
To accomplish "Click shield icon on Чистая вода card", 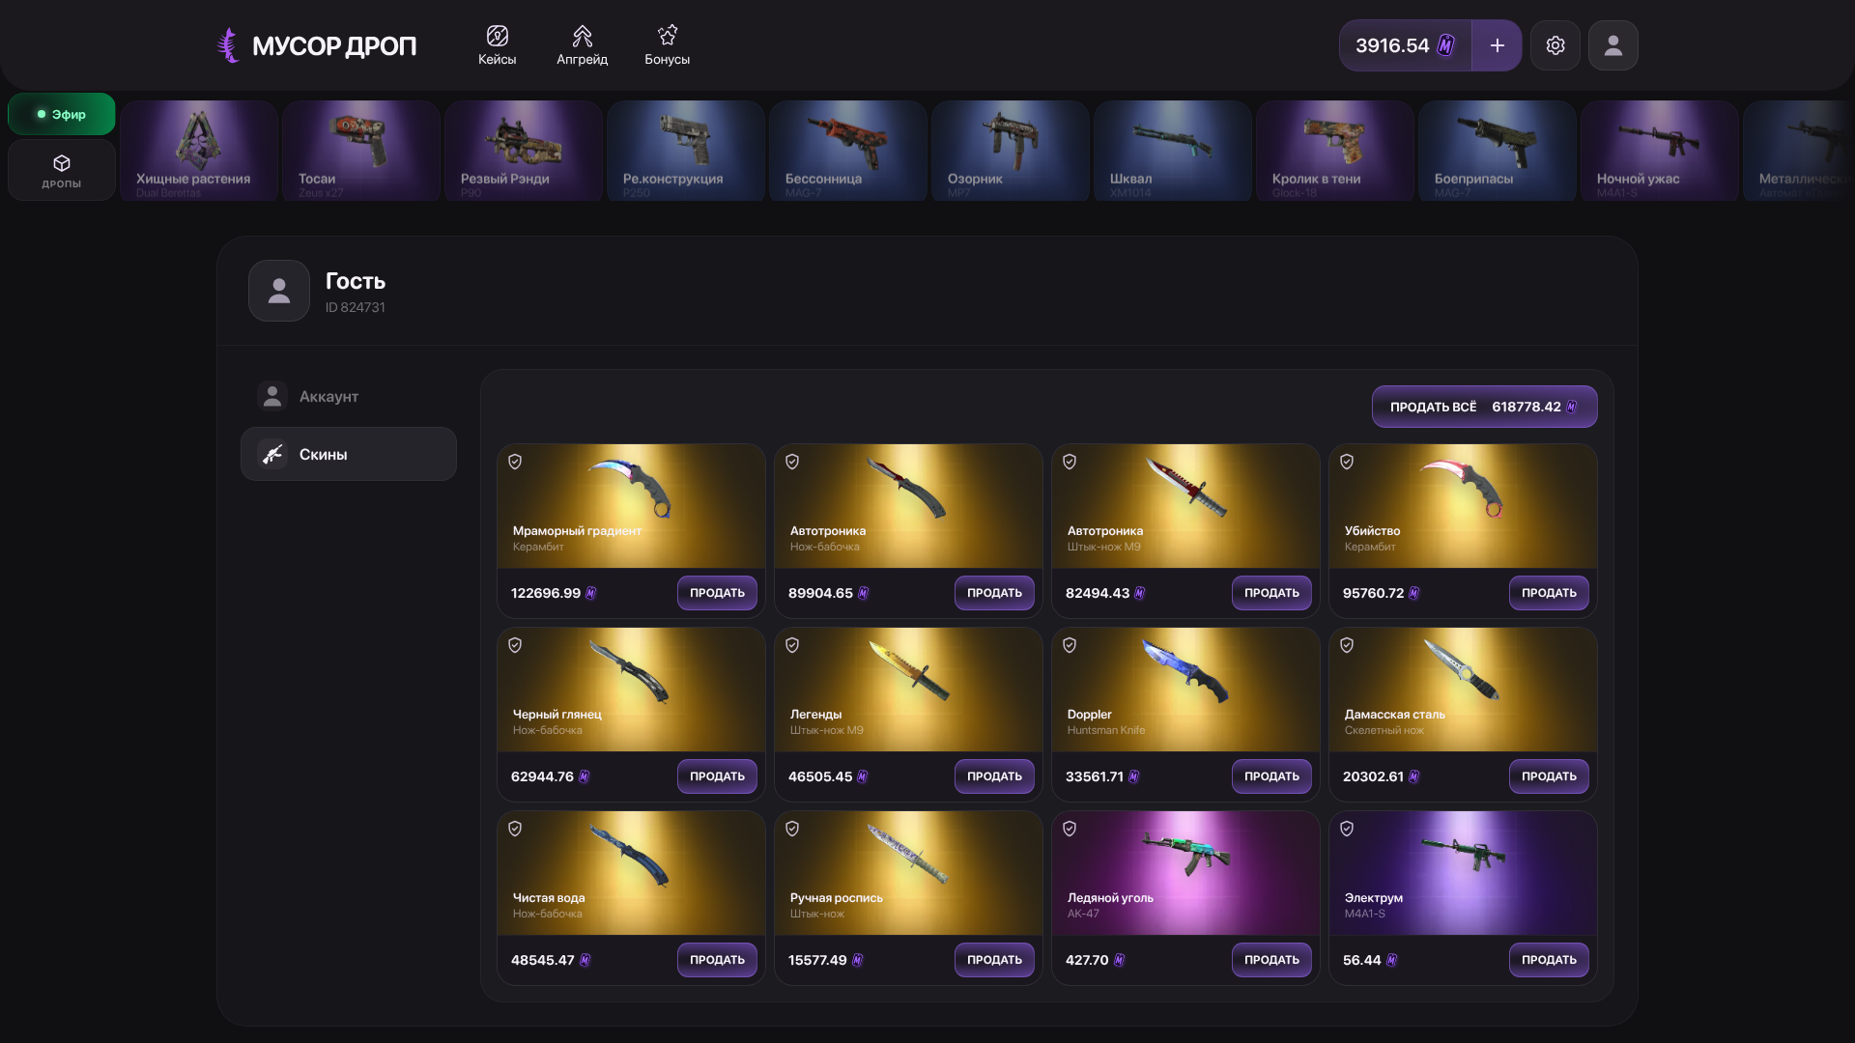I will pyautogui.click(x=515, y=829).
